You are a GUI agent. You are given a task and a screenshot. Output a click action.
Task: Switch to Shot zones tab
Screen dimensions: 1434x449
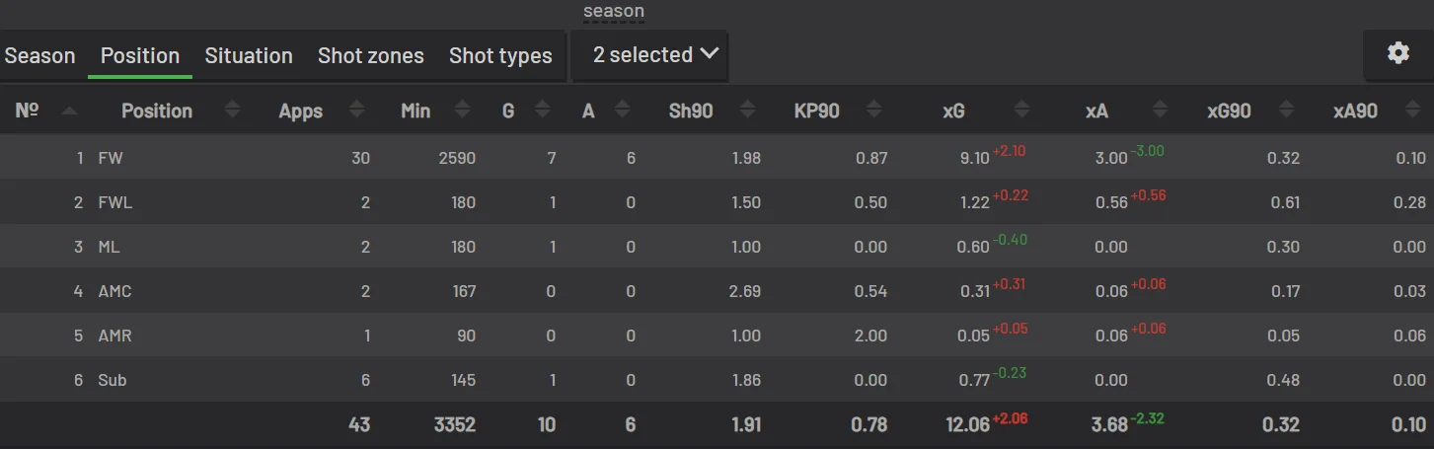click(371, 55)
